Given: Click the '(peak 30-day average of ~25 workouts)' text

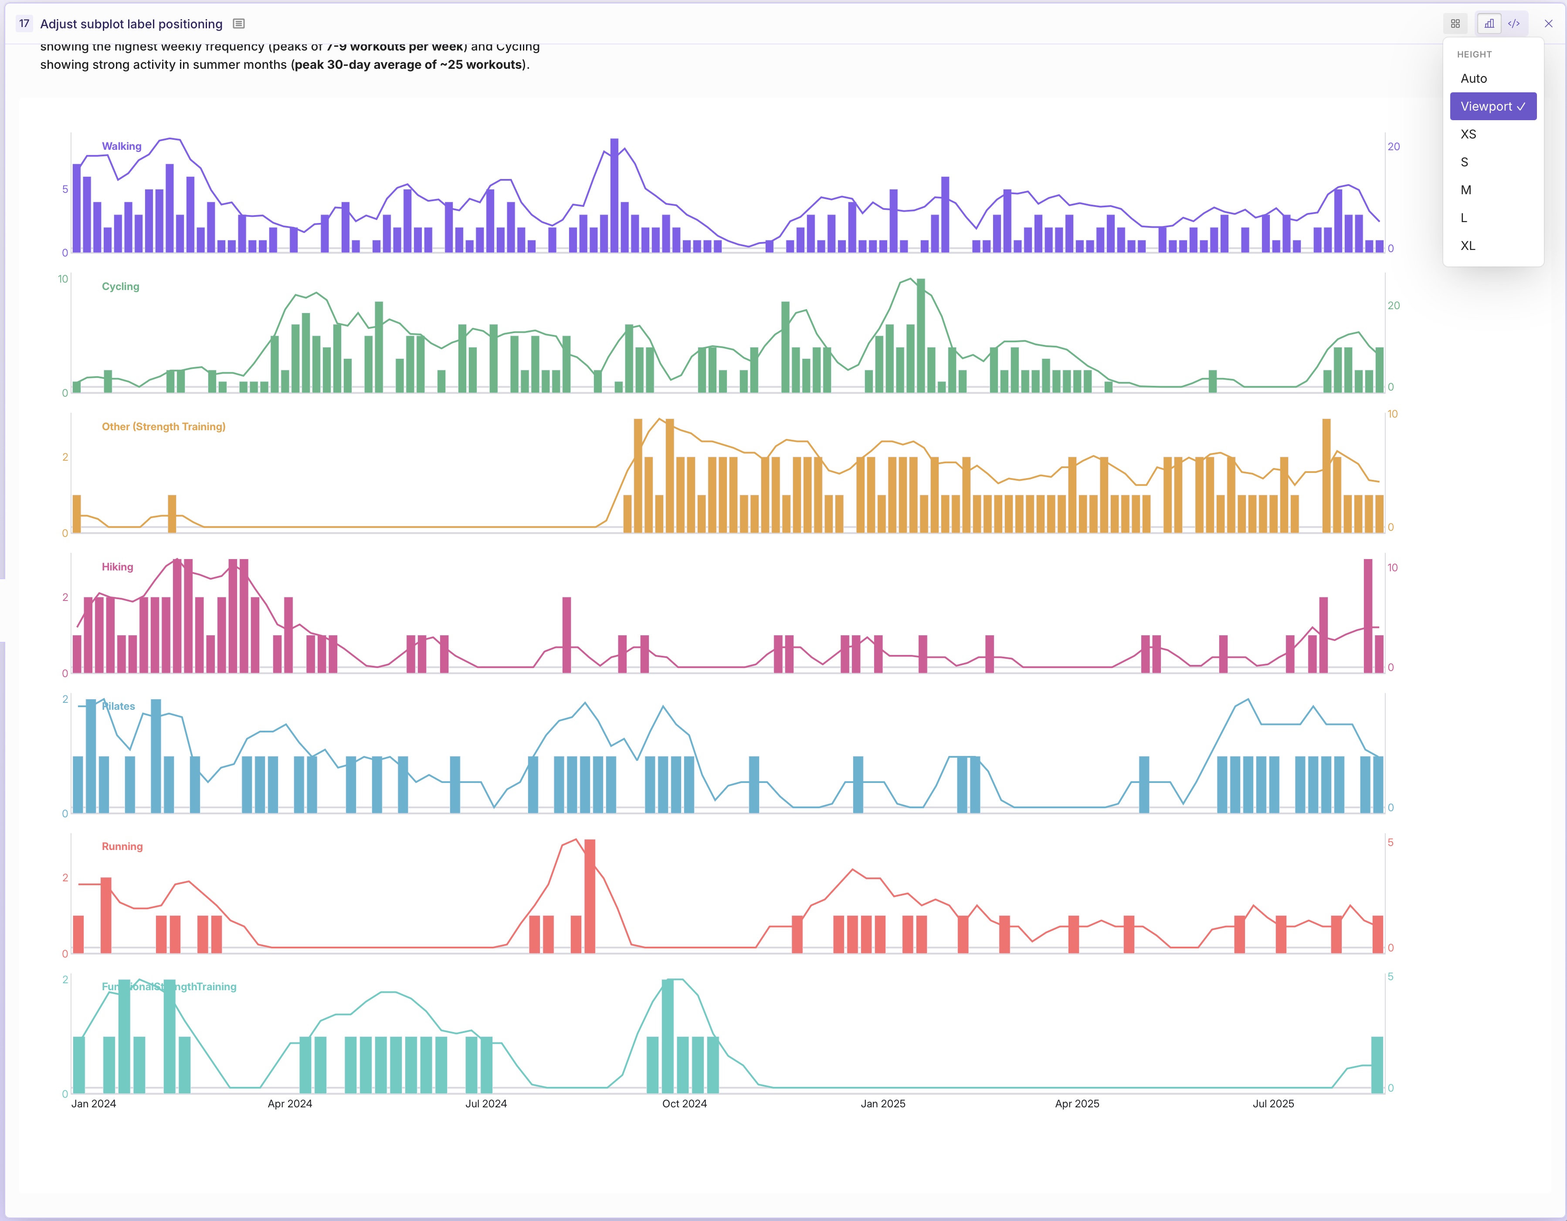Looking at the screenshot, I should 409,64.
